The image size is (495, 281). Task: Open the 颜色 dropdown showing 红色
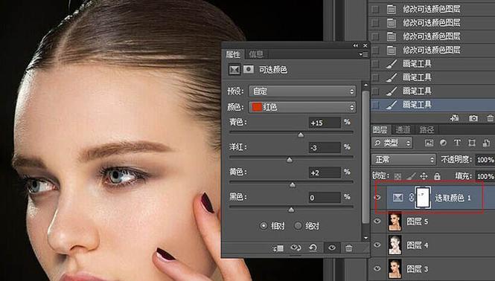[x=302, y=107]
